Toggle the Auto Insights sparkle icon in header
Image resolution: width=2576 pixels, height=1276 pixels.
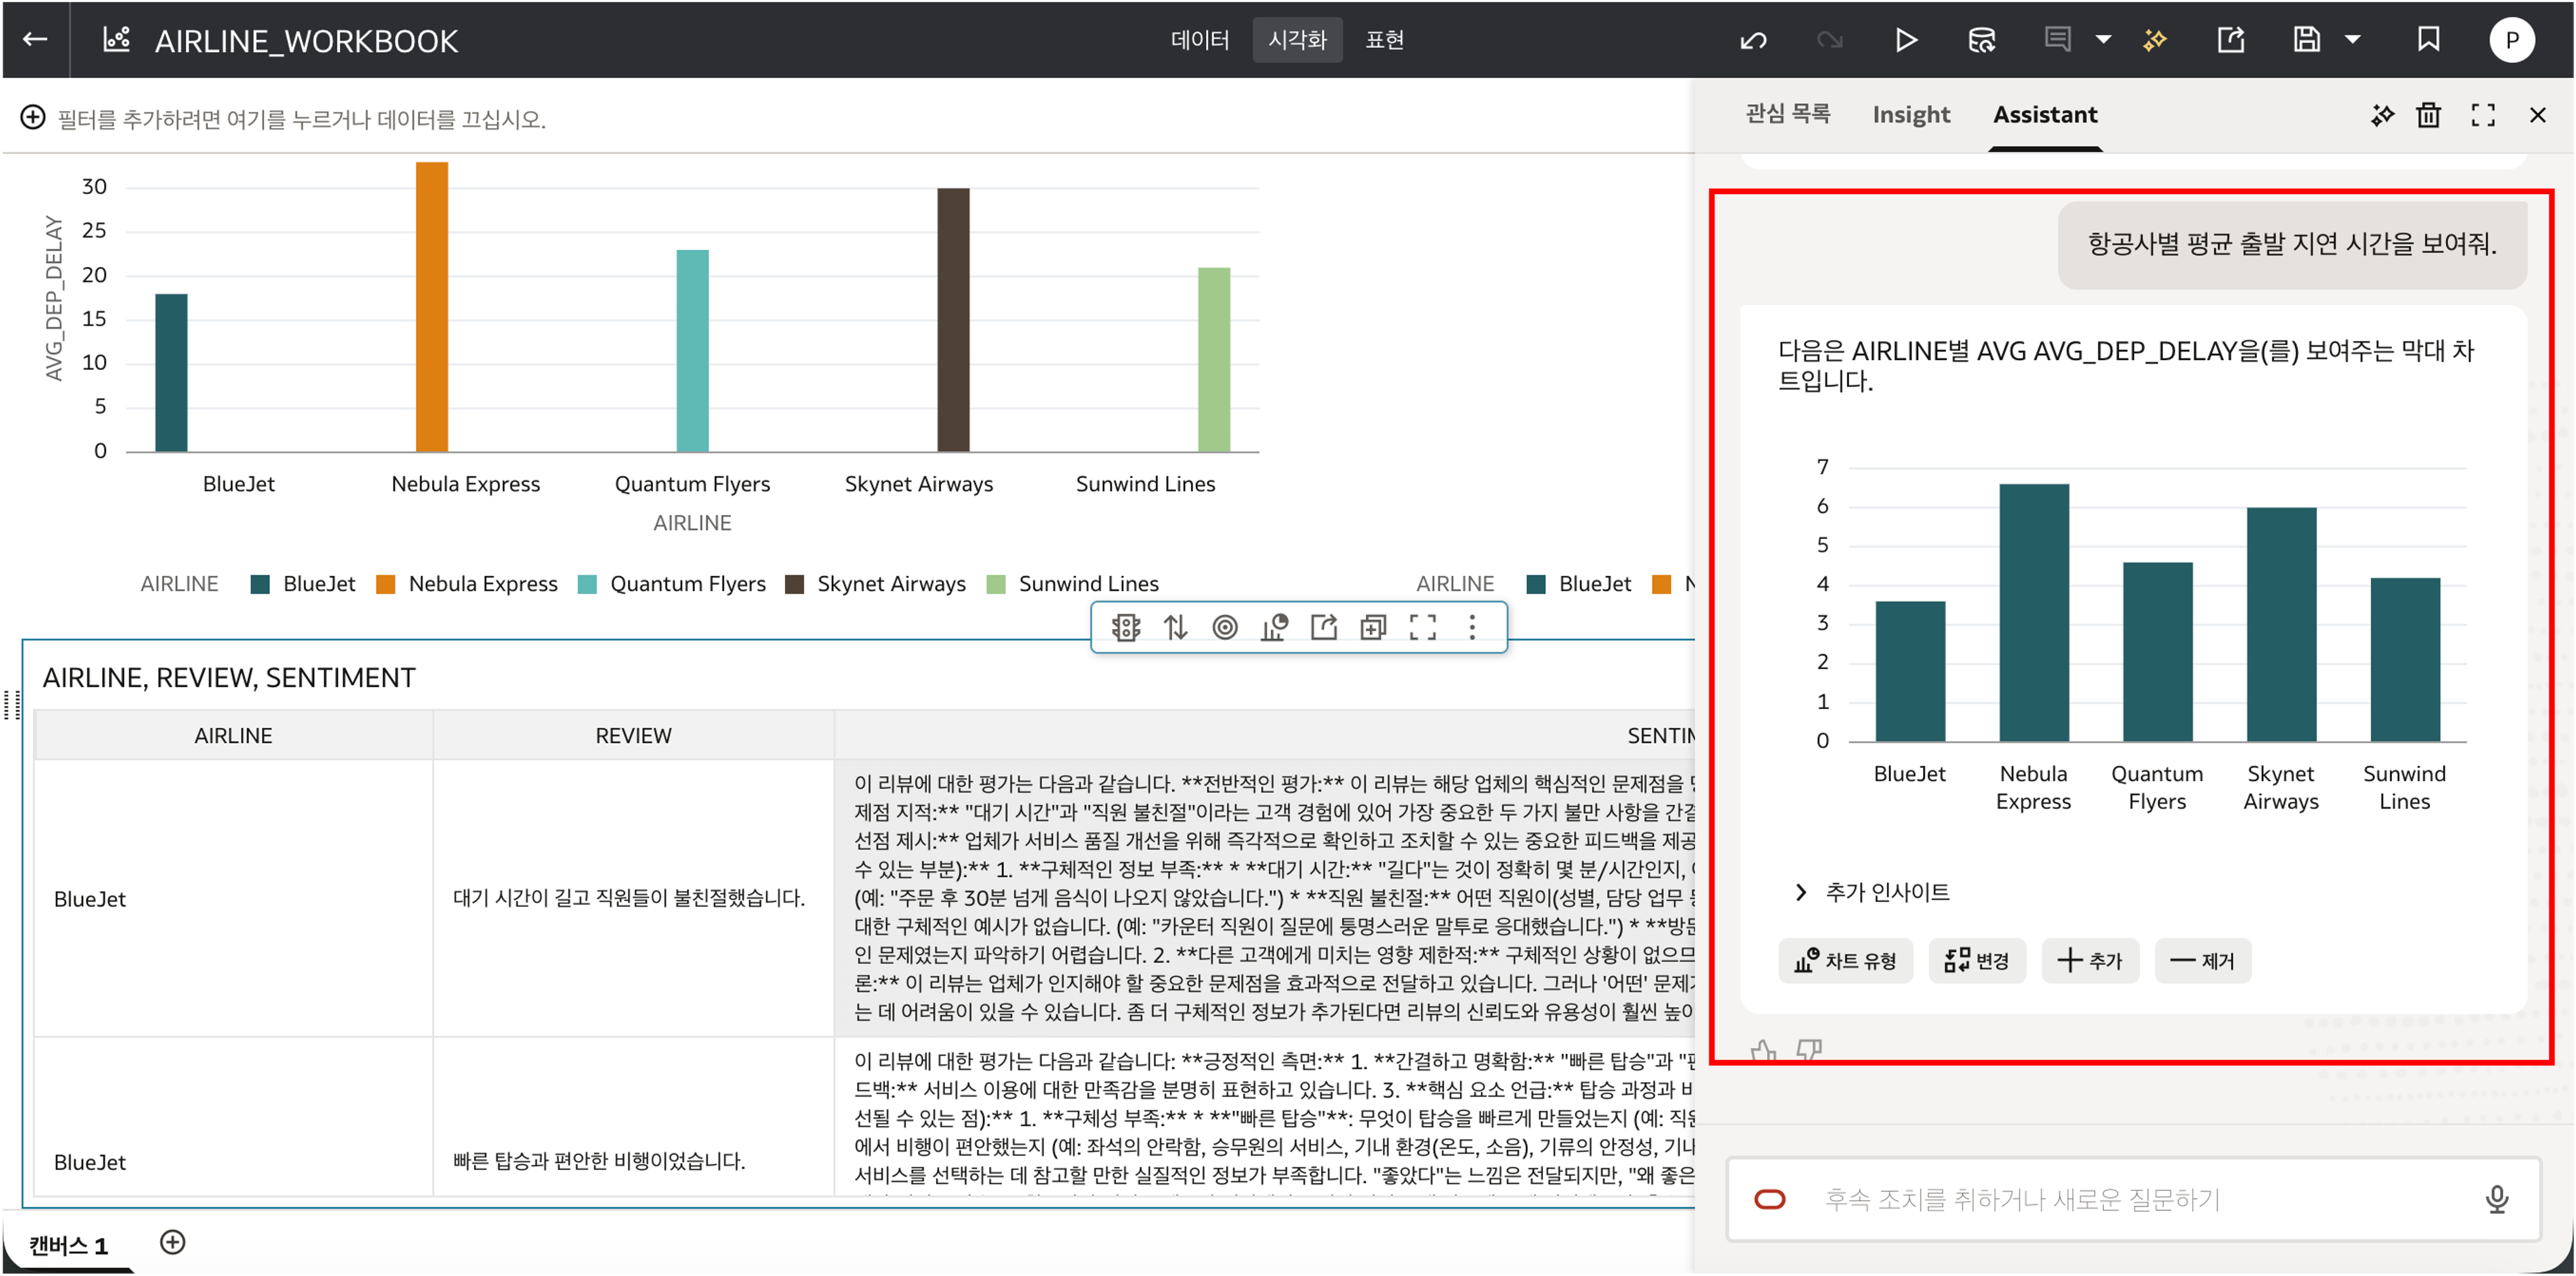2155,40
